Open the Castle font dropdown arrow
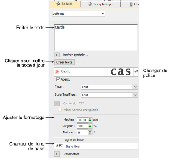173x164 pixels. pos(136,71)
